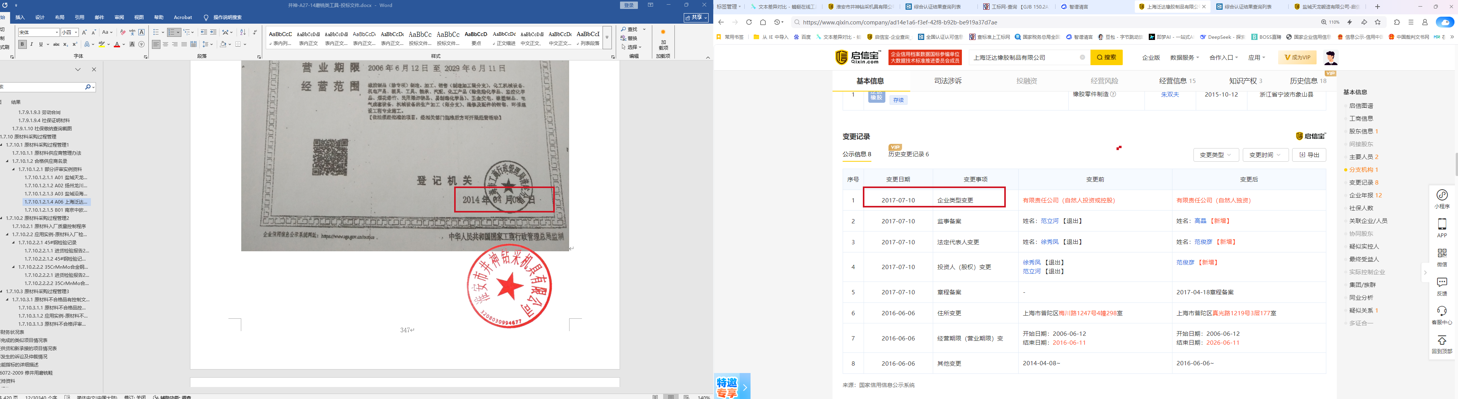Open the 插入 ribbon tab
The width and height of the screenshot is (1458, 399).
(x=20, y=17)
